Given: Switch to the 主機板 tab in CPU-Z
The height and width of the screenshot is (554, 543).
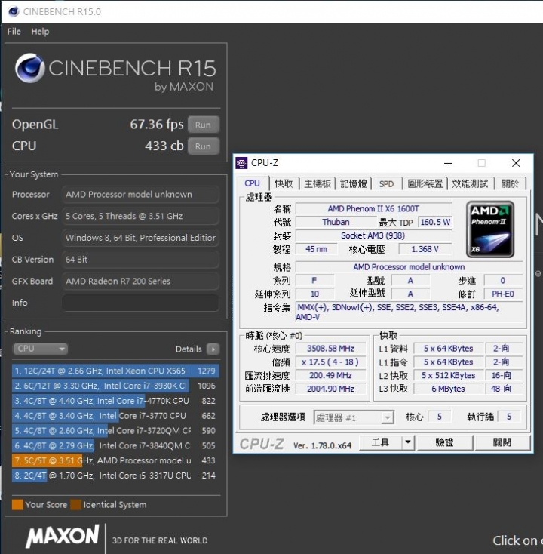Looking at the screenshot, I should click(x=318, y=183).
